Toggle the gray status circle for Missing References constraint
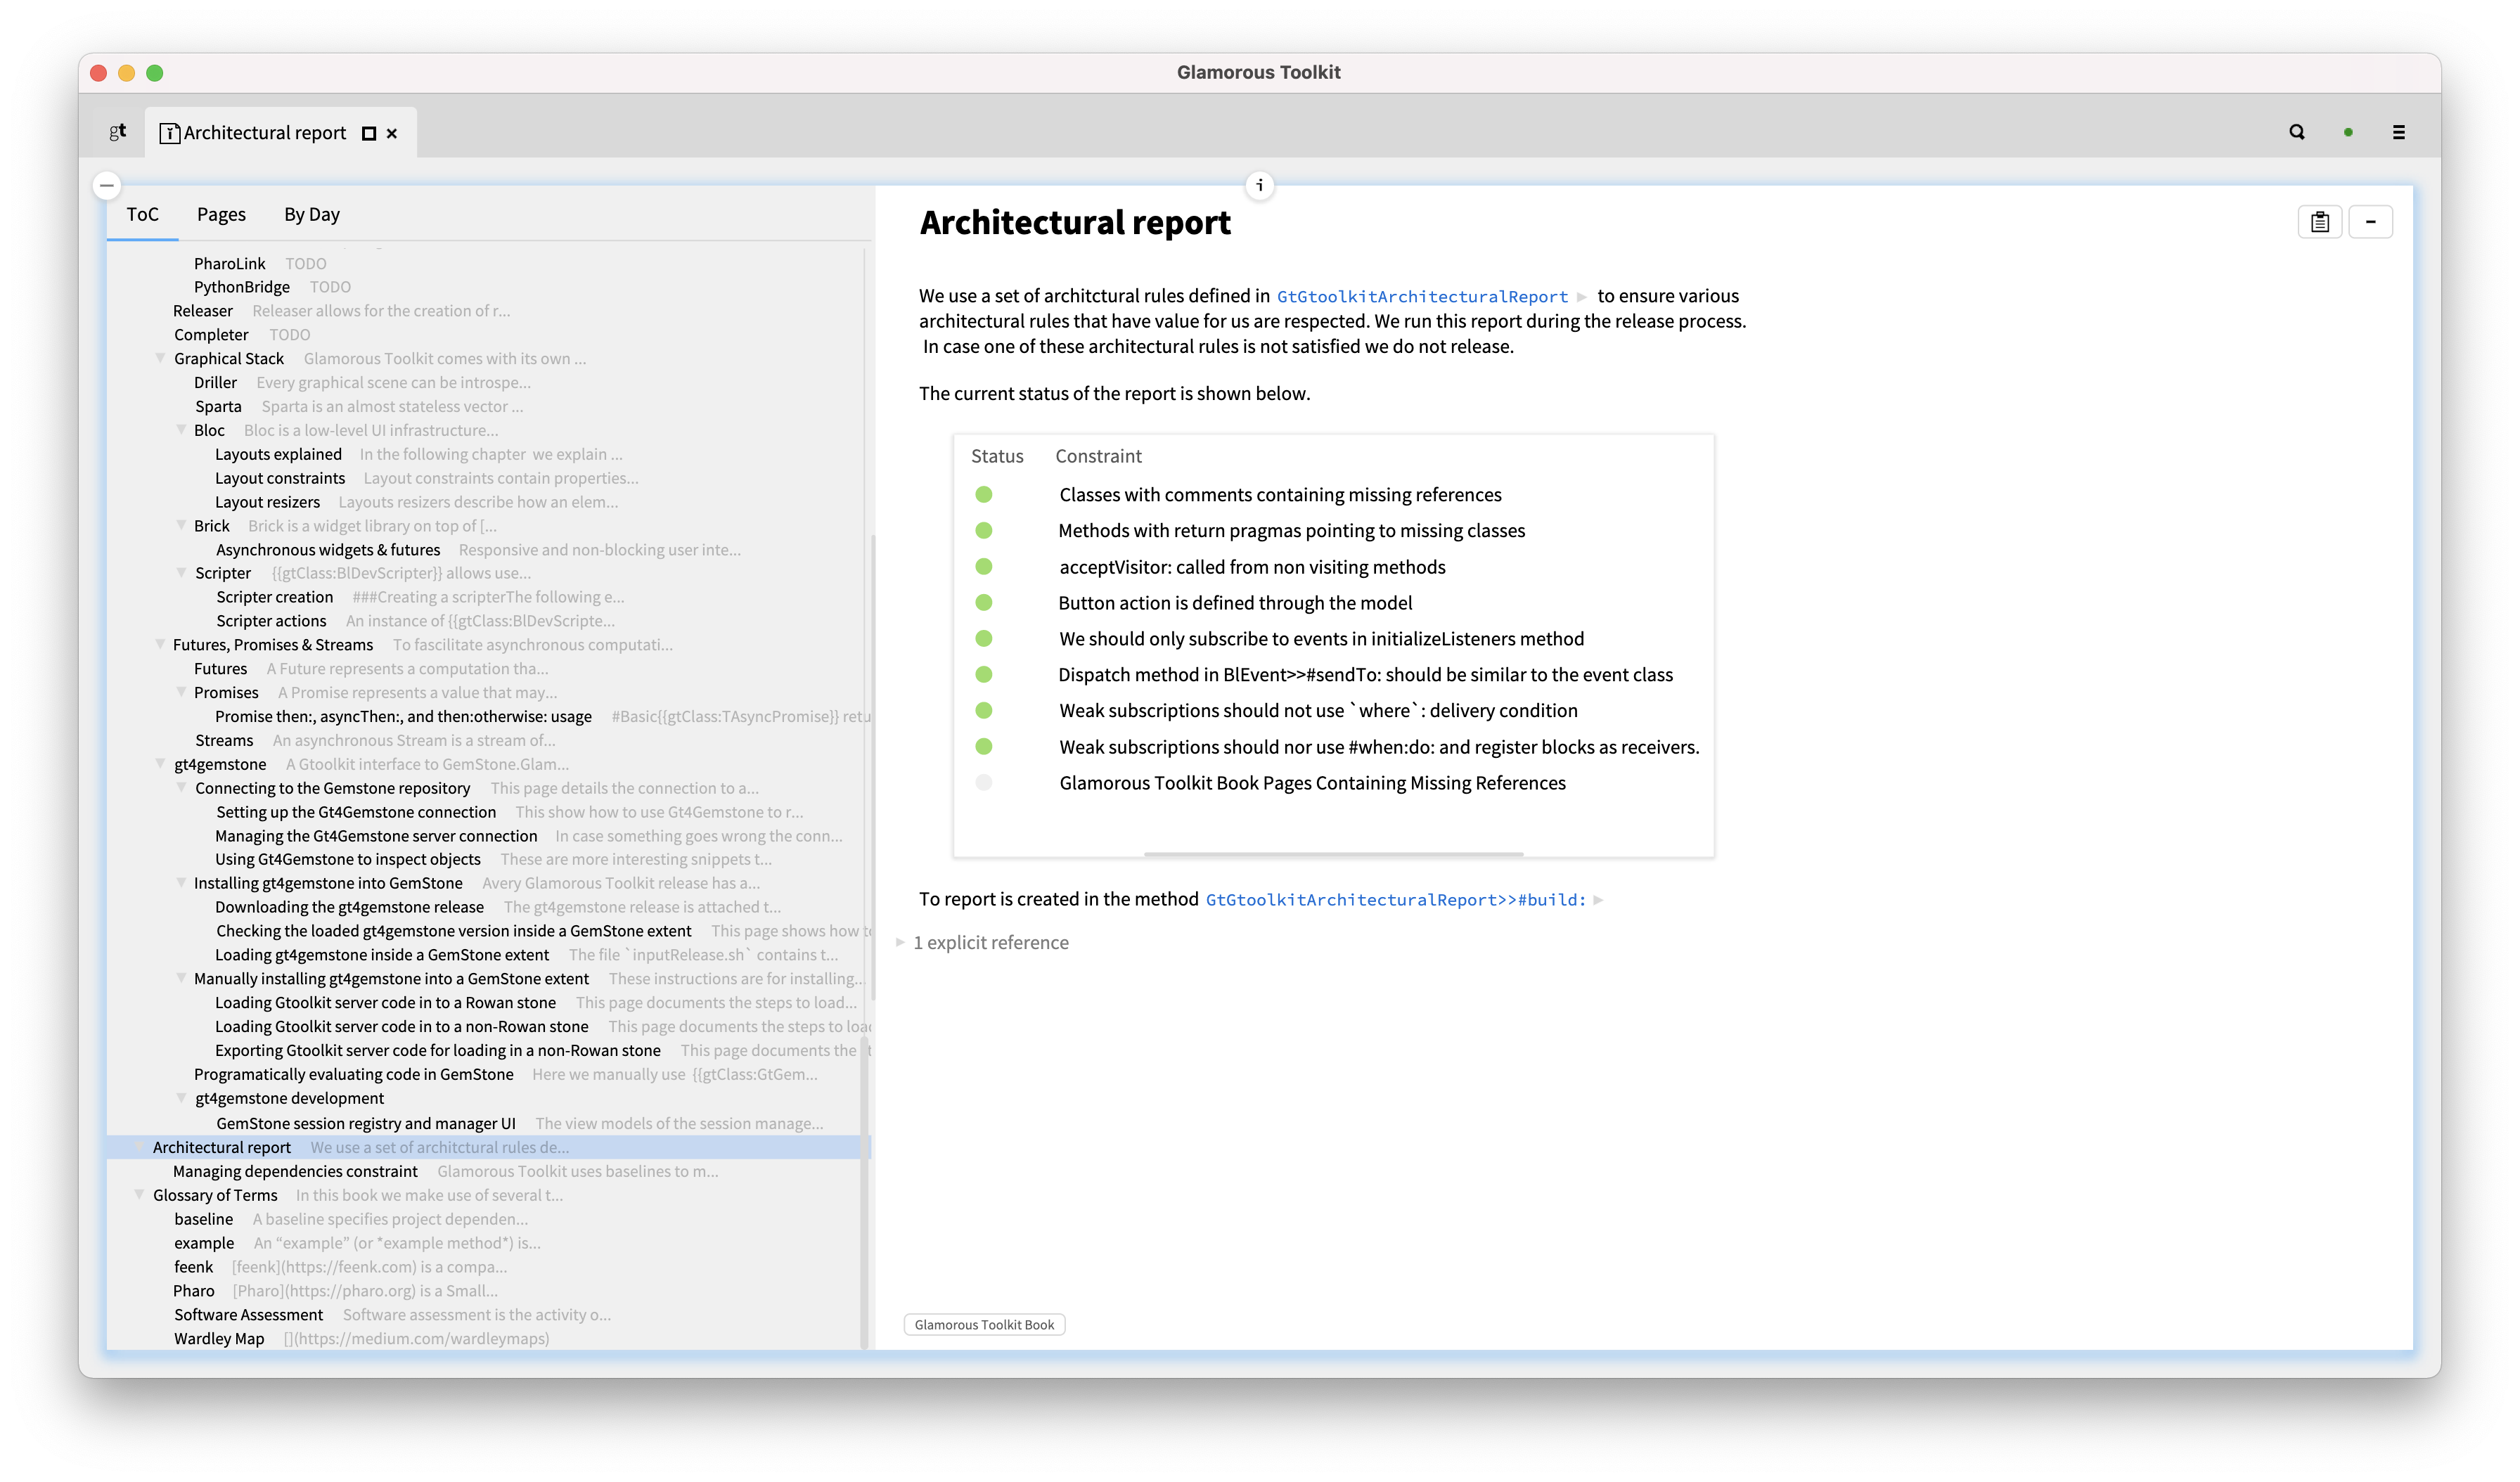Screen dimensions: 2520x1482 pos(985,783)
